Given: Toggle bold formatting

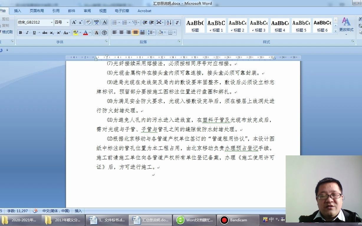Looking at the screenshot, I should 20,32.
